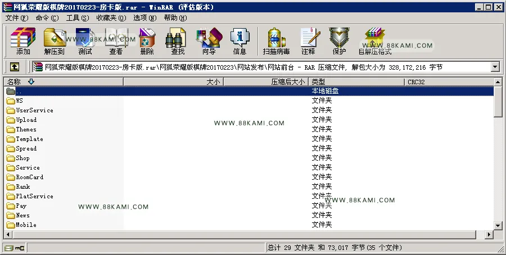This screenshot has height=255, width=506.
Task: Click status bar total folders text
Action: [335, 248]
